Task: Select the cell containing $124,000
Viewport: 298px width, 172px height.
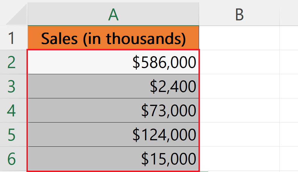Action: [113, 134]
